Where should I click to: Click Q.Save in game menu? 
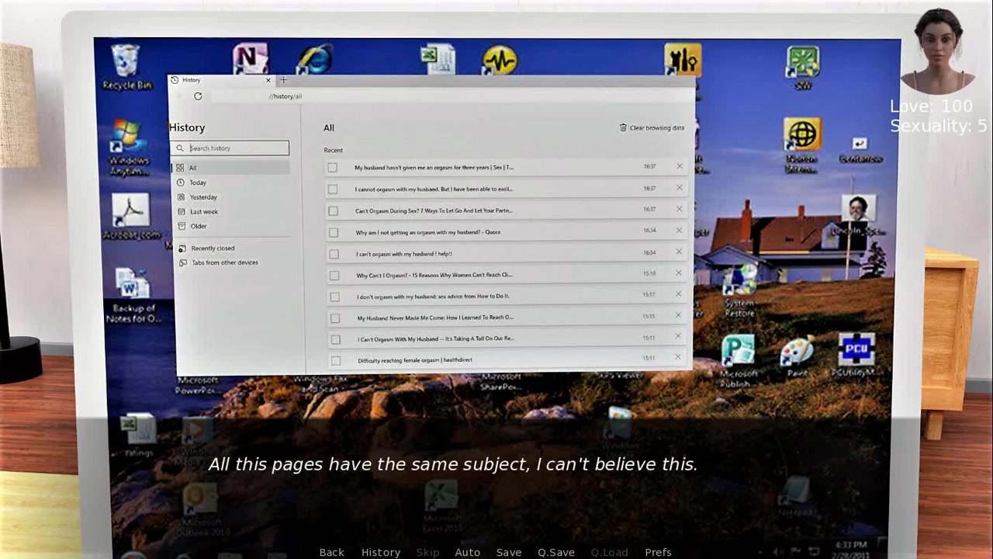556,552
